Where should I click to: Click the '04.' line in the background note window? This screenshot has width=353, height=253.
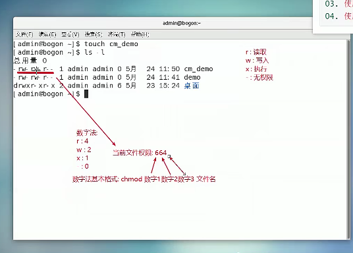click(x=339, y=16)
